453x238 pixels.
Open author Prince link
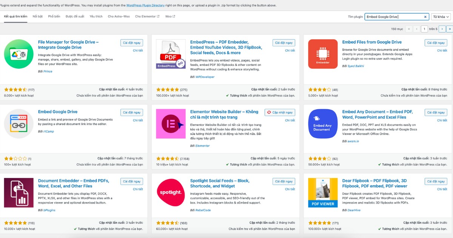click(x=48, y=71)
